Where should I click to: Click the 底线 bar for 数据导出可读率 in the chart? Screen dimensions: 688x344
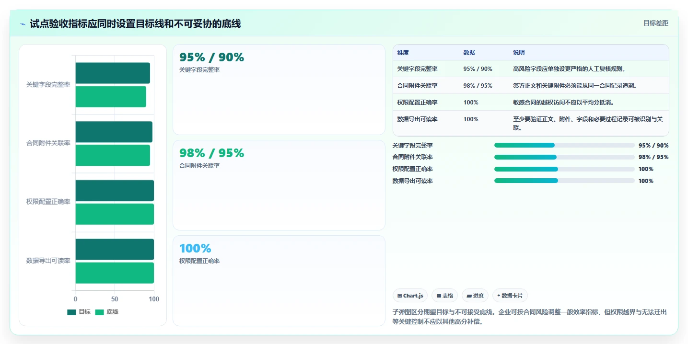tap(115, 273)
